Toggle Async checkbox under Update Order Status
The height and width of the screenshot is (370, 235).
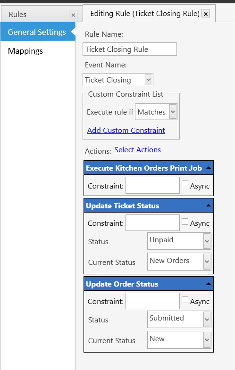coord(185,300)
